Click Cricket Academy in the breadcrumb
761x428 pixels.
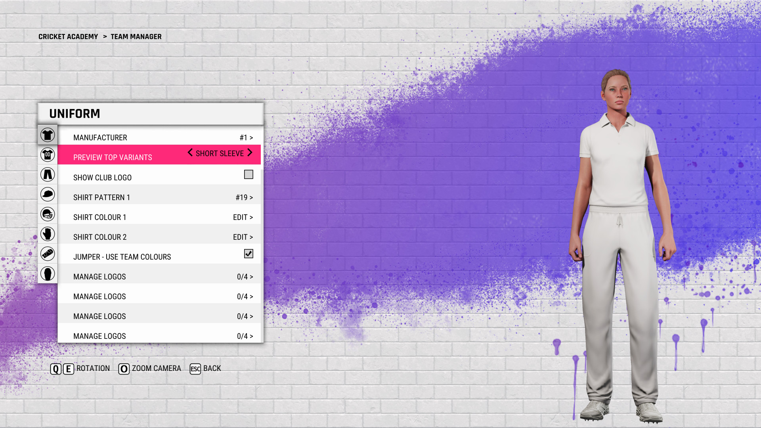pos(68,36)
